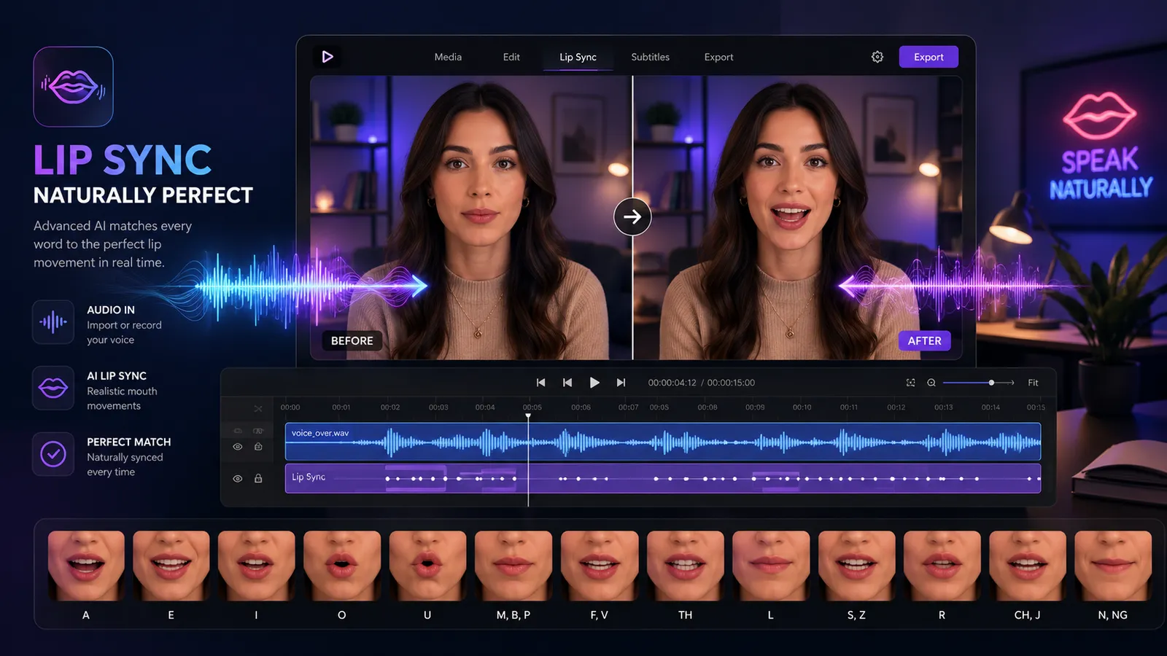This screenshot has width=1167, height=656.
Task: Open the Edit tab
Action: pyautogui.click(x=511, y=57)
